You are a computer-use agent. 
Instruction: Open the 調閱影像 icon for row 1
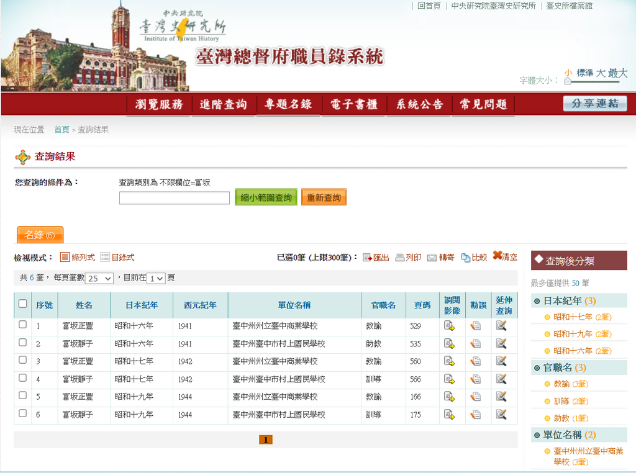point(450,326)
